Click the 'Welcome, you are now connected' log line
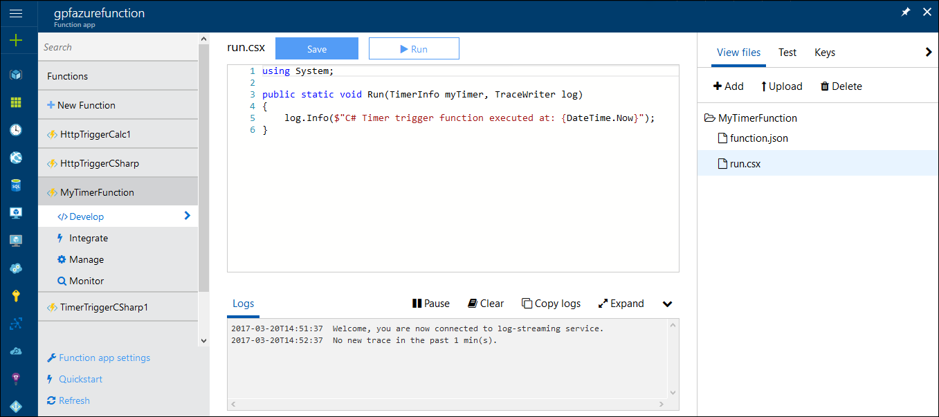939x417 pixels. tap(417, 328)
